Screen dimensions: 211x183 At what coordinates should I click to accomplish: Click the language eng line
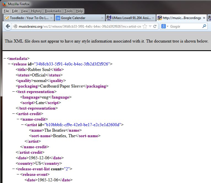(46, 97)
